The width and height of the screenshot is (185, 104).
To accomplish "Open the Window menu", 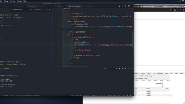I will tap(19, 1).
